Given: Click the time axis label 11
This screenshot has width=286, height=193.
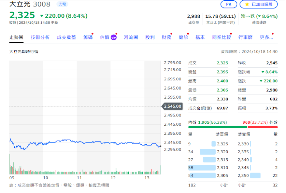Looking at the screenshot, I should click(x=79, y=178).
